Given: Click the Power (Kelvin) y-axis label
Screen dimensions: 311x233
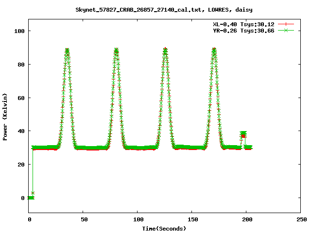Looking at the screenshot, I should point(5,117).
